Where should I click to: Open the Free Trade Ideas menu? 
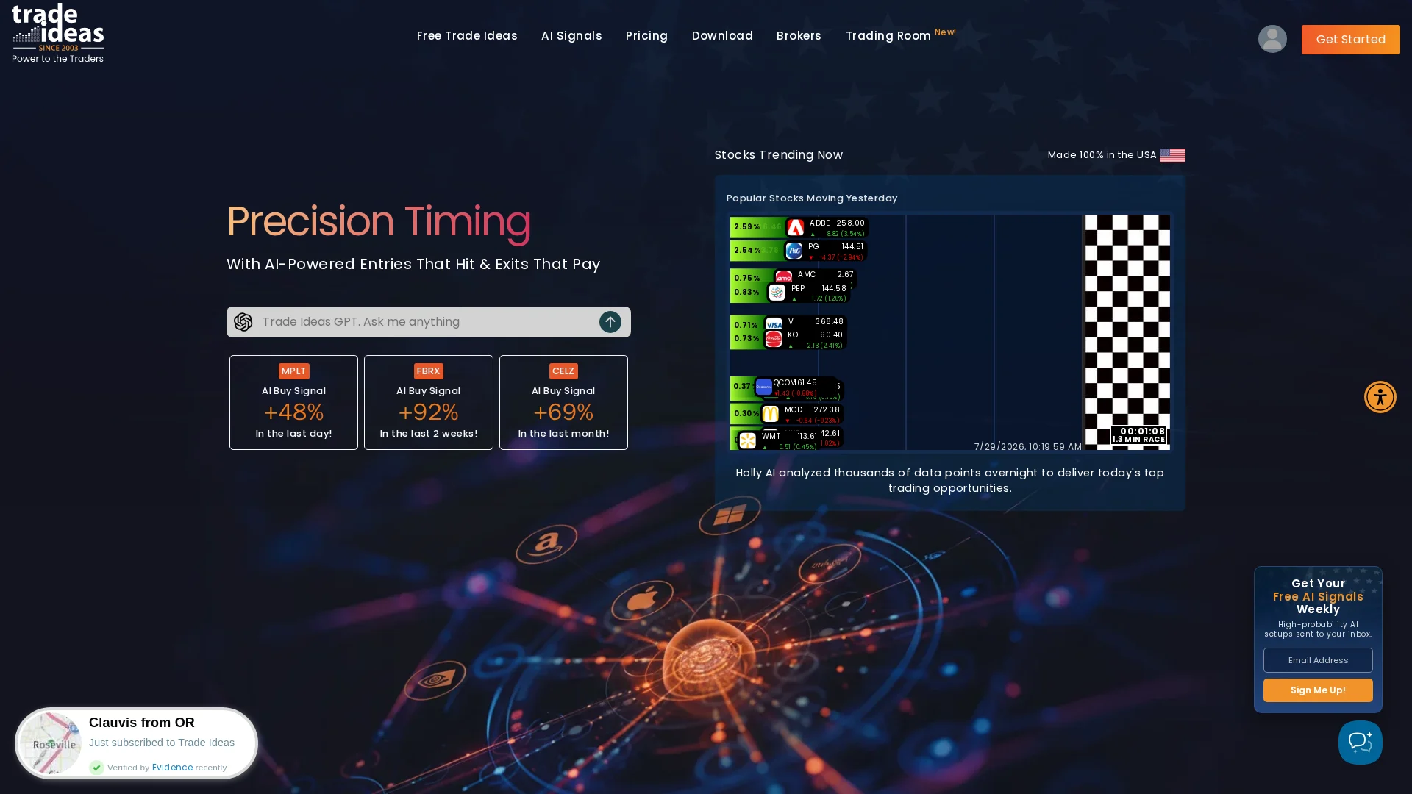(x=467, y=36)
